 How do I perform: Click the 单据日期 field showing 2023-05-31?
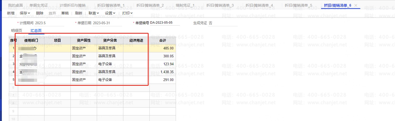(107, 23)
